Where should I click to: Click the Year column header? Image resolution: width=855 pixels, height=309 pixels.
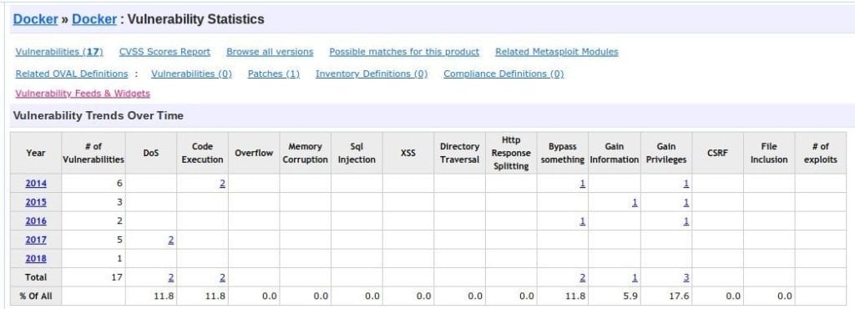coord(35,153)
